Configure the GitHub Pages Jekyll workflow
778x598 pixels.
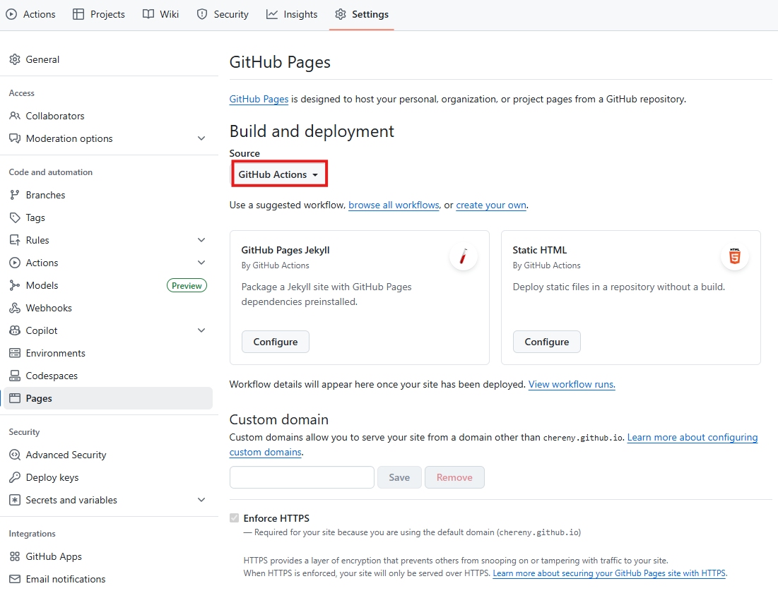[276, 342]
